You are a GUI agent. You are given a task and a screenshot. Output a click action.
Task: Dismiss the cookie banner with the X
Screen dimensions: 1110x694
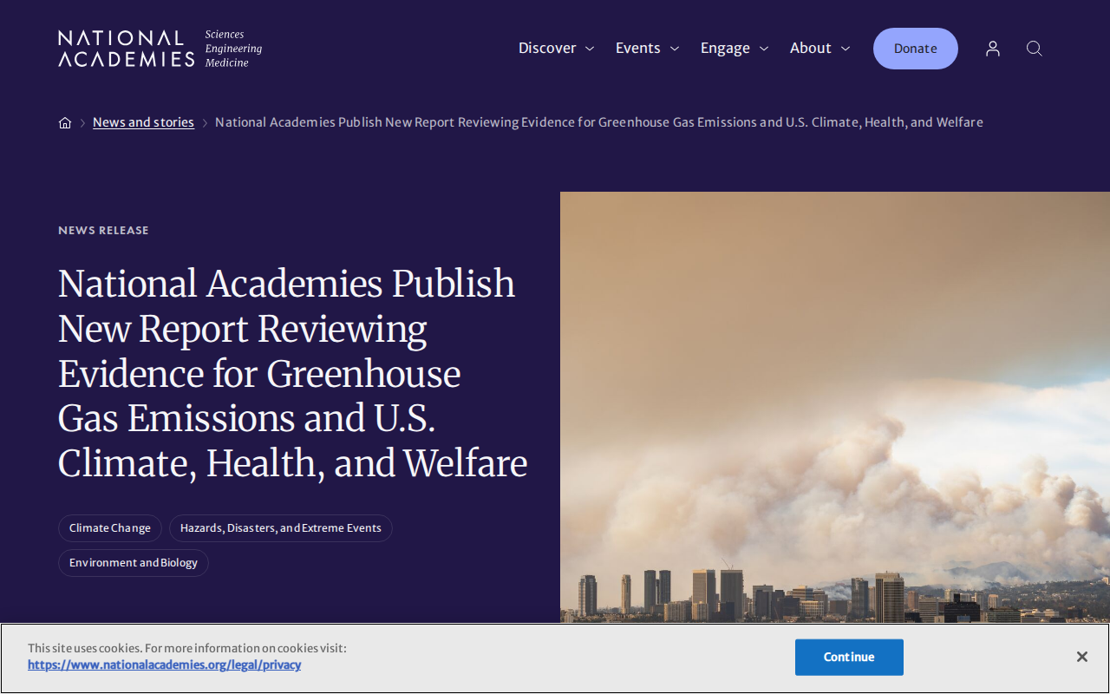click(1082, 657)
